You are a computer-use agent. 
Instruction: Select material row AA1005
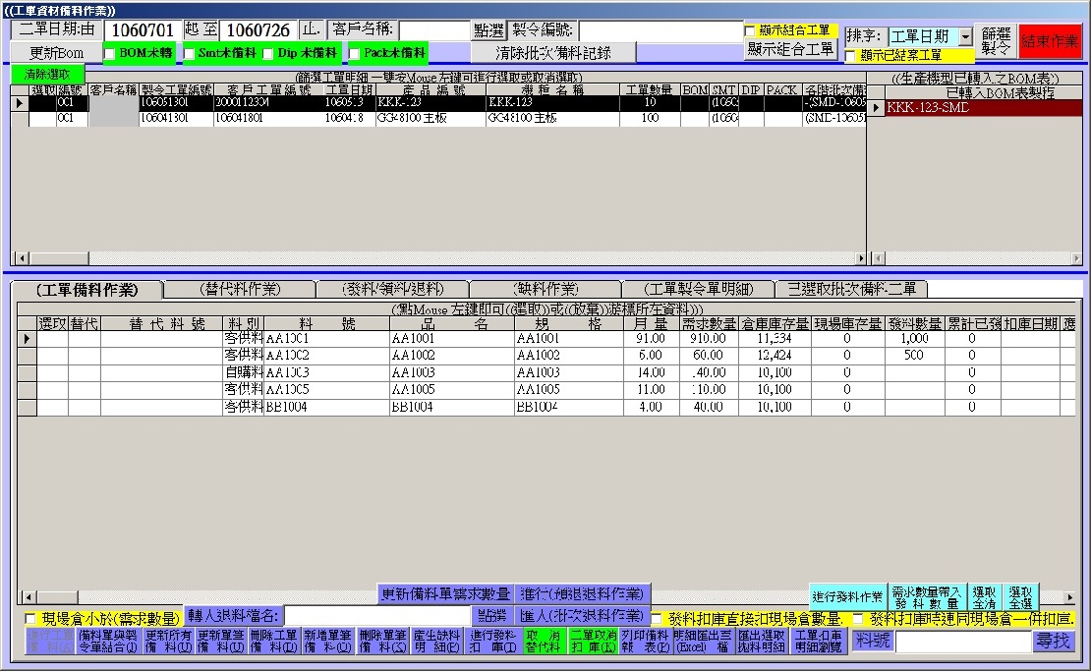pos(548,390)
